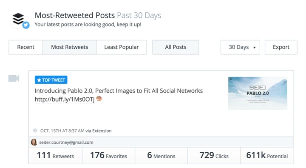Switch to Most Retweets tab
The image size is (306, 168).
pyautogui.click(x=69, y=47)
